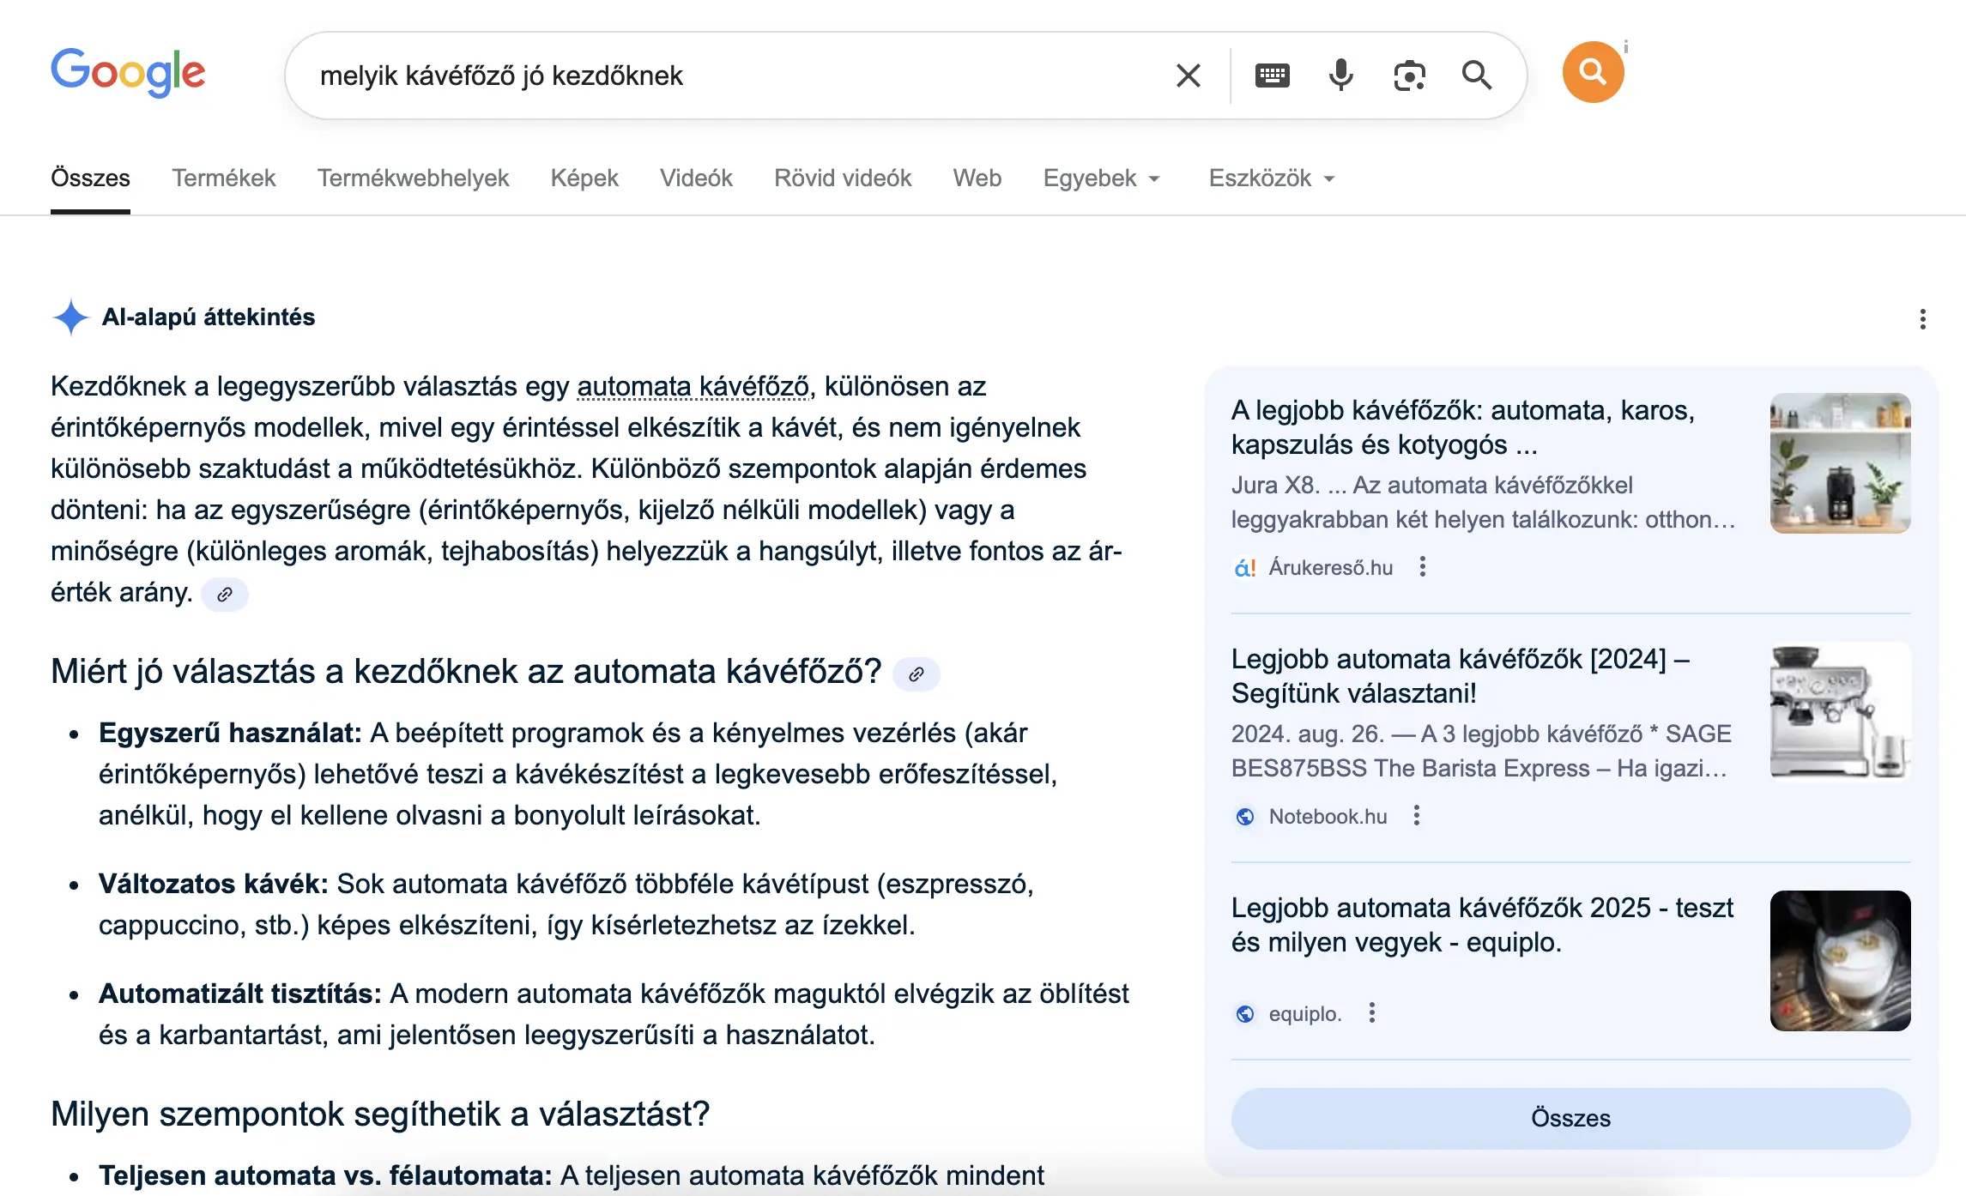1966x1196 pixels.
Task: Click the orange search extension icon
Action: (1593, 72)
